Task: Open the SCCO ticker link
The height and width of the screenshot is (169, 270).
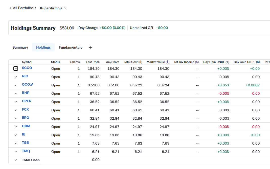Action: point(27,68)
